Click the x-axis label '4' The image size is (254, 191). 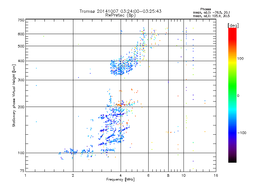121,175
